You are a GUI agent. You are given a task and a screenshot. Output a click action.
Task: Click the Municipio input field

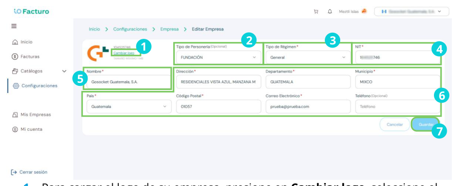(397, 82)
